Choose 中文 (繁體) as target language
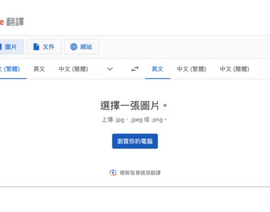The image size is (270, 212). coord(191,69)
